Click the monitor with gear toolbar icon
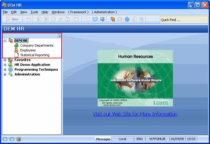Image resolution: width=210 pixels, height=144 pixels. 102,19
